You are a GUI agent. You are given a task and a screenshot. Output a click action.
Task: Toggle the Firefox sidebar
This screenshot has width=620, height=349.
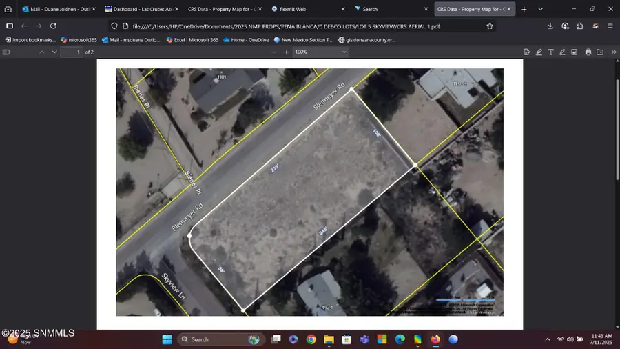[10, 26]
